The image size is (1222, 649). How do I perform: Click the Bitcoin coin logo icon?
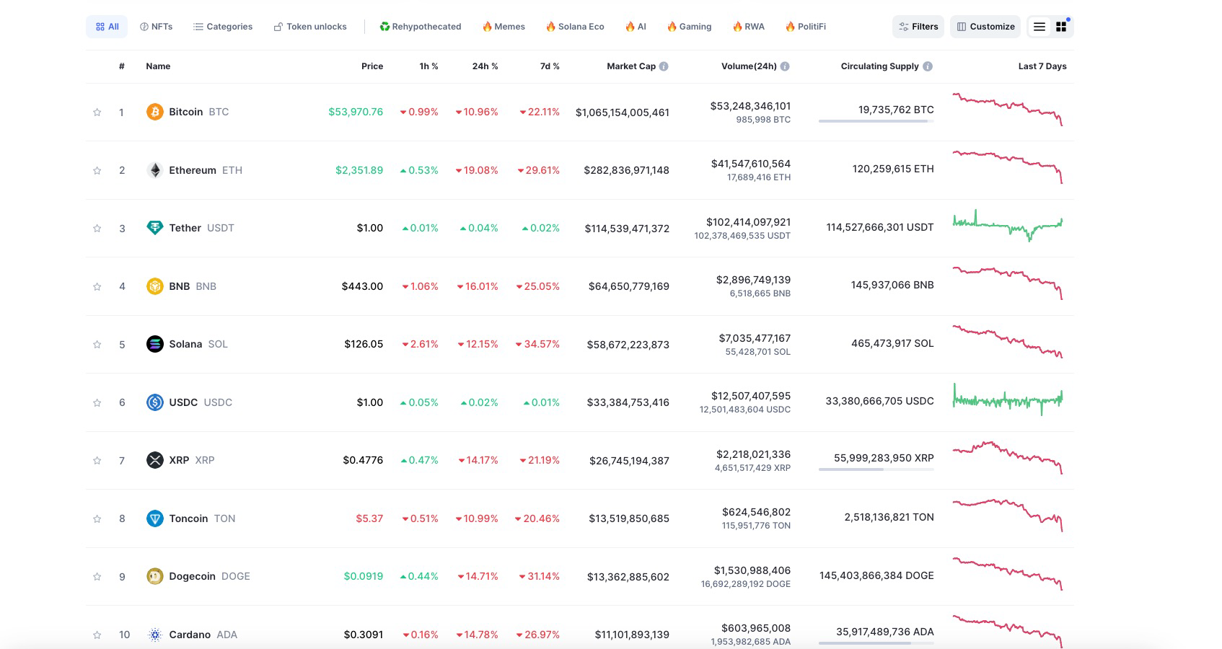(154, 112)
